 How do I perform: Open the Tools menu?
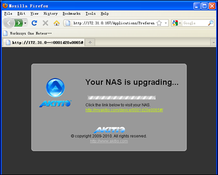(x=90, y=14)
